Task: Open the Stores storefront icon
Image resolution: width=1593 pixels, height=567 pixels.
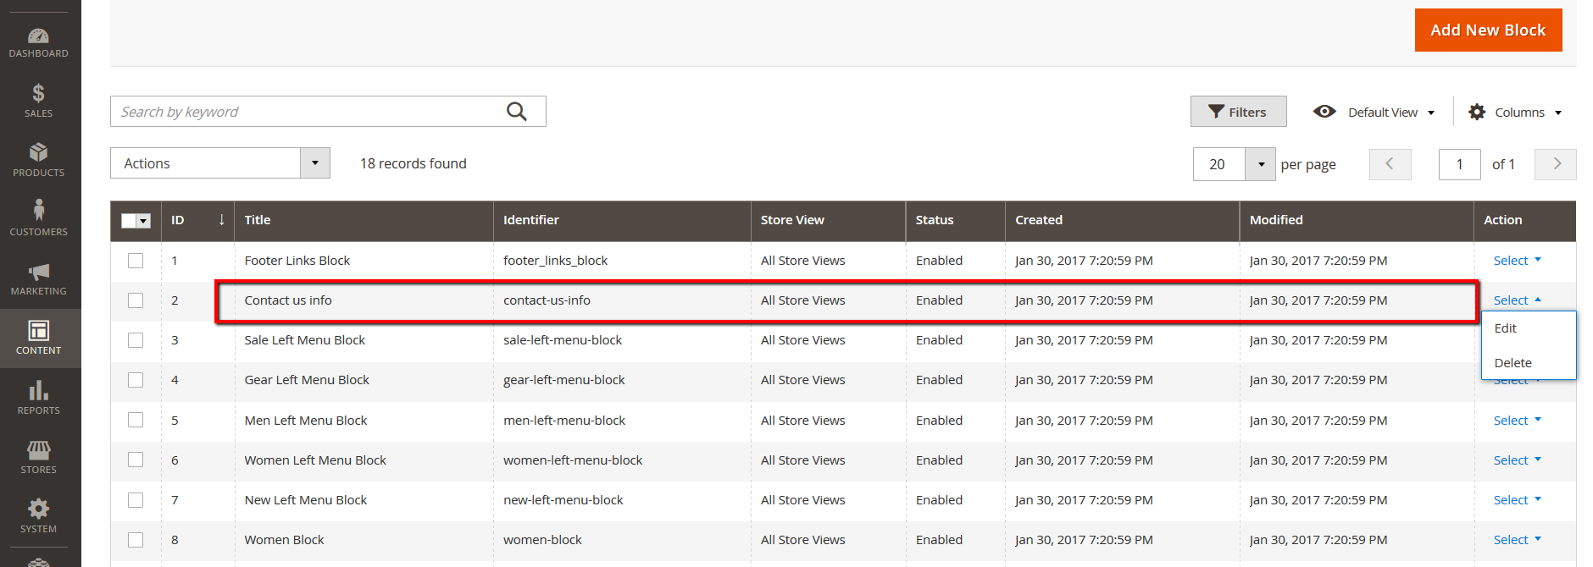Action: pos(39,449)
